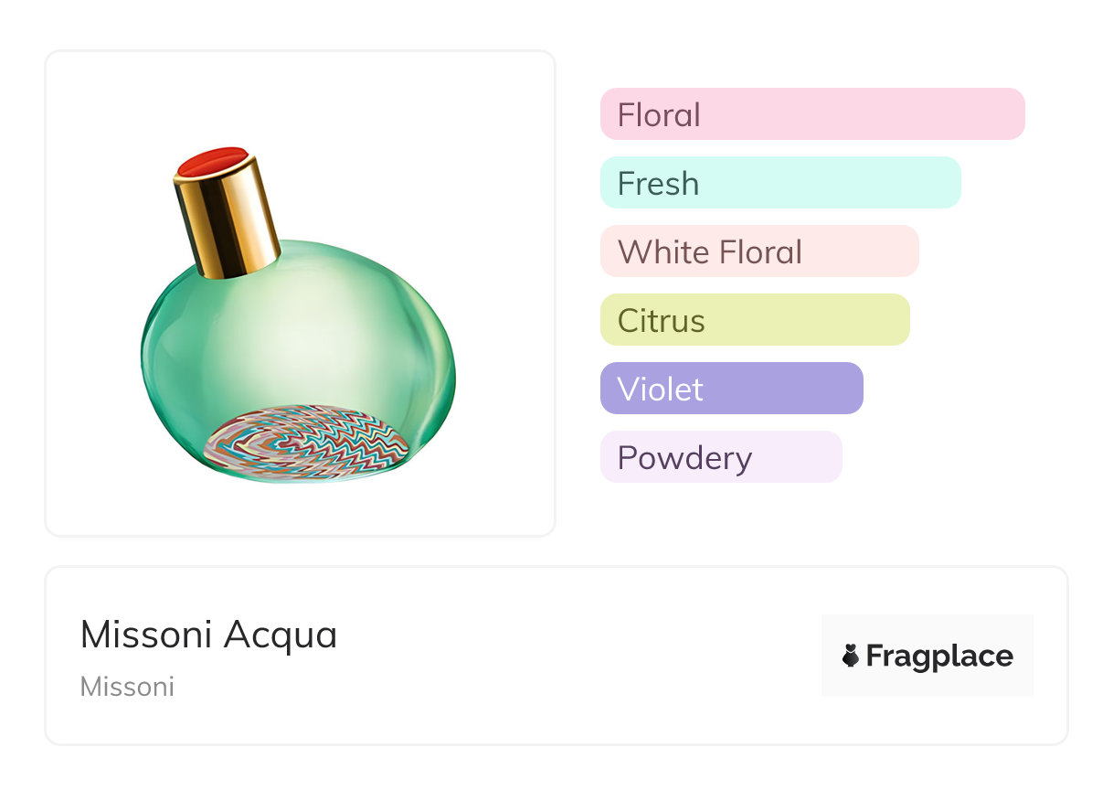Screen dimensions: 1113x790
Task: Click the word "Floral" in the top bar
Action: tap(659, 115)
